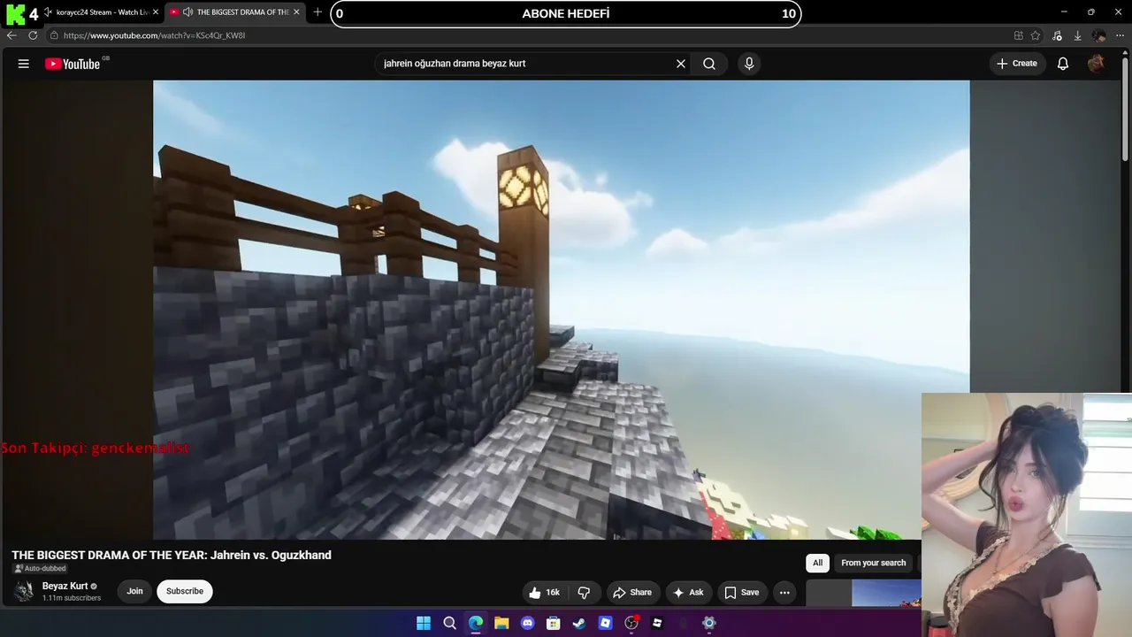Open Microsoft Store from the taskbar
The image size is (1132, 637).
(x=554, y=623)
